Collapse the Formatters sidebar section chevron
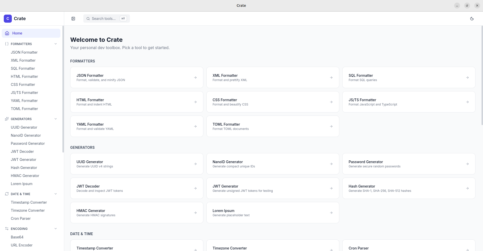The width and height of the screenshot is (483, 251). pyautogui.click(x=56, y=44)
